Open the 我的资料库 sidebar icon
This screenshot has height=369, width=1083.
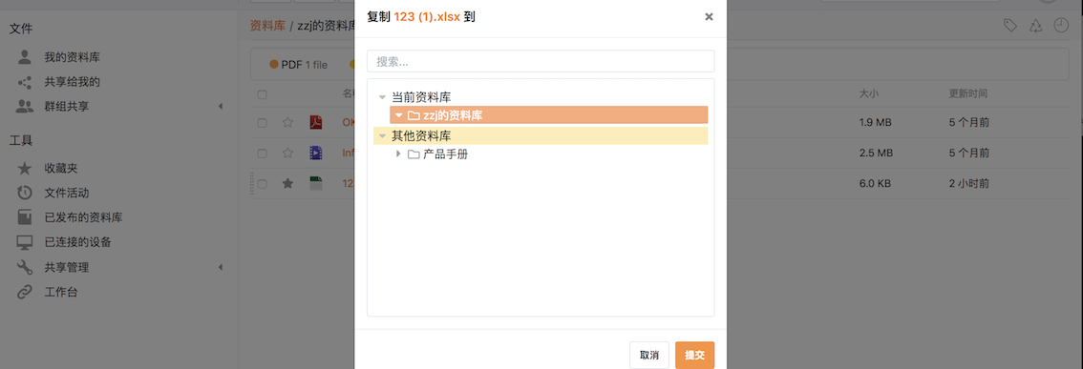[25, 57]
